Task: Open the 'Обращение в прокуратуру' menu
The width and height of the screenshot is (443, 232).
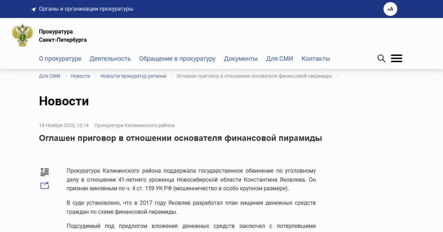Action: coord(177,59)
